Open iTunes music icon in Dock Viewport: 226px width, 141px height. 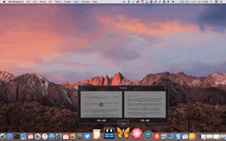click(45, 136)
